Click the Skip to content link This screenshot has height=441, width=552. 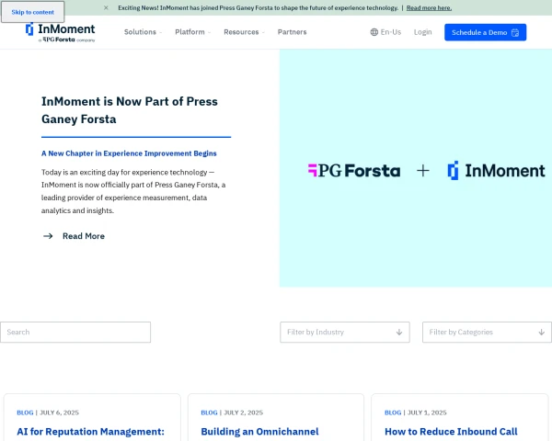(33, 12)
